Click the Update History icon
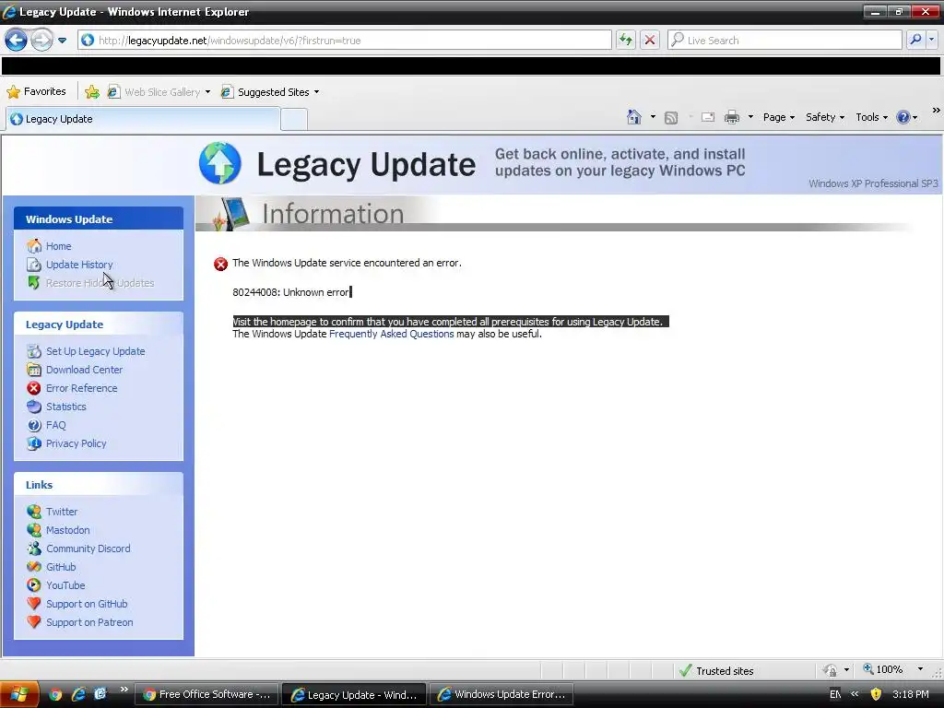 pos(34,265)
